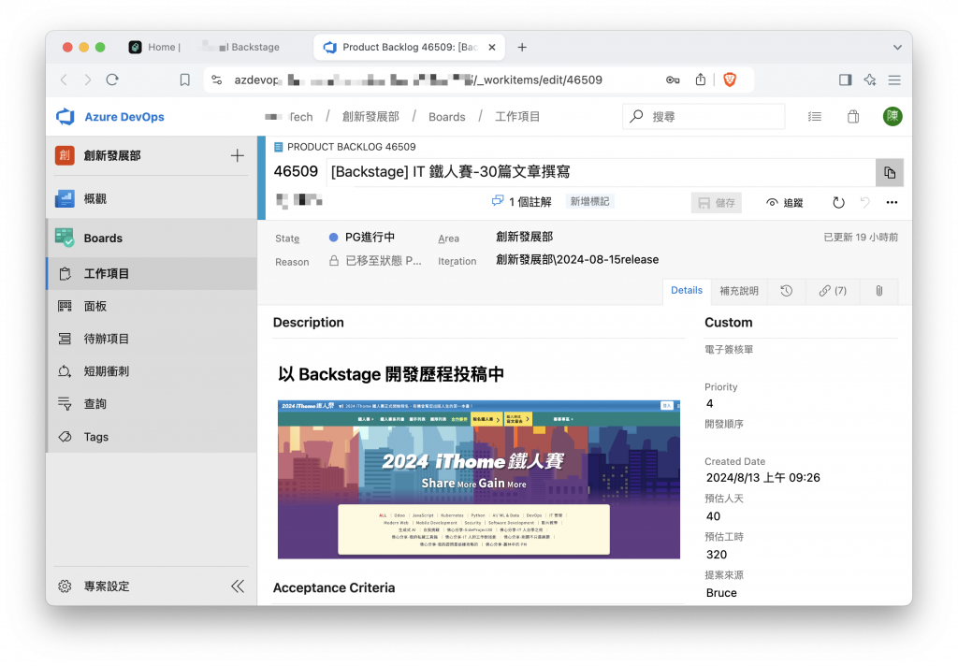Click the iThome 鐵人賽 image in Description
Viewport: 958px width, 666px height.
point(478,480)
